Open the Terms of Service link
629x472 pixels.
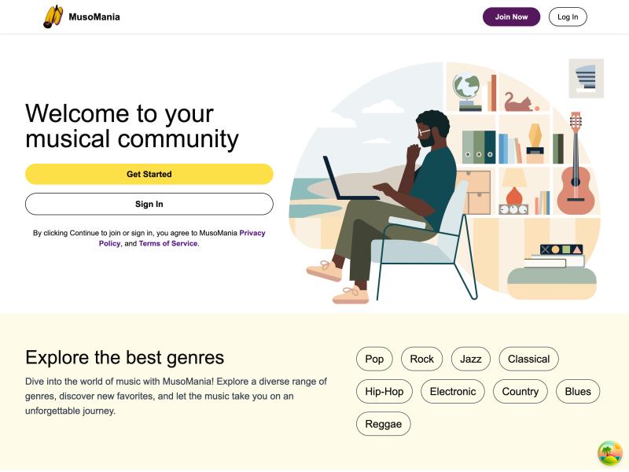(x=168, y=244)
